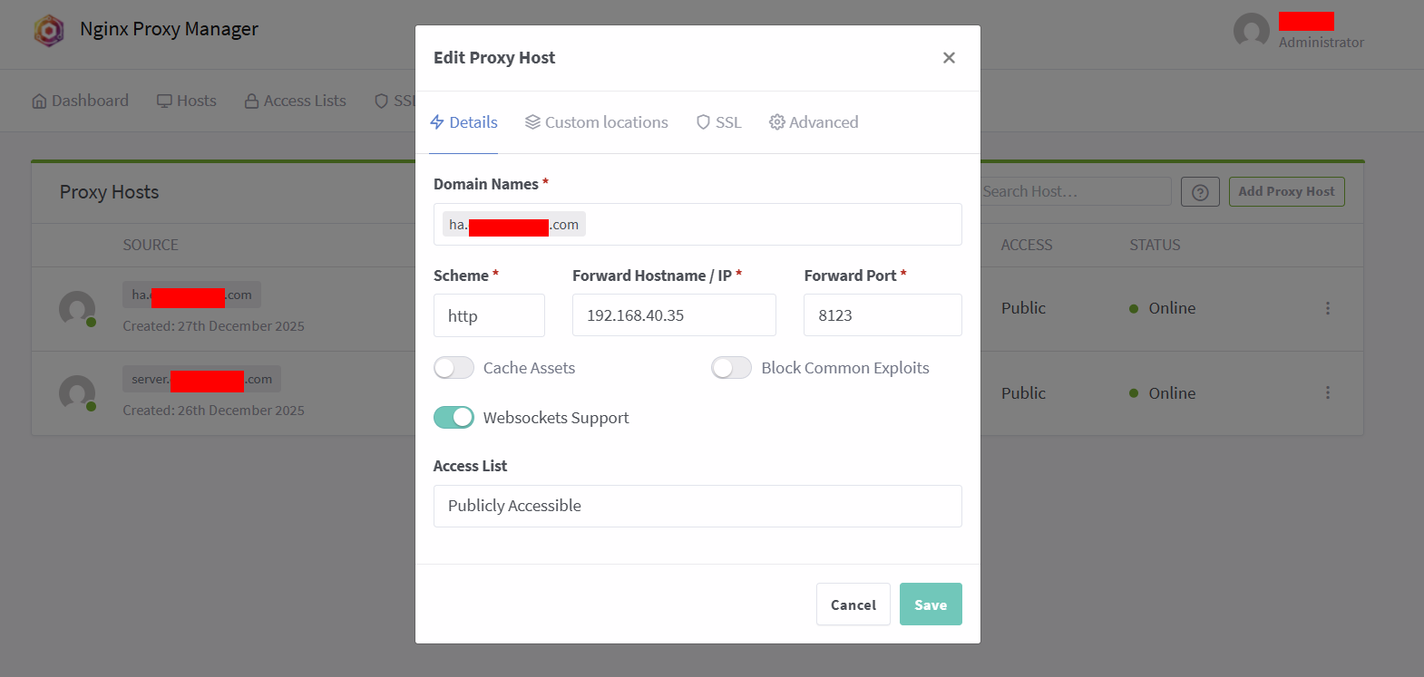Click the Domain Names selection field
Screen dimensions: 1424x677
[x=771, y=225]
